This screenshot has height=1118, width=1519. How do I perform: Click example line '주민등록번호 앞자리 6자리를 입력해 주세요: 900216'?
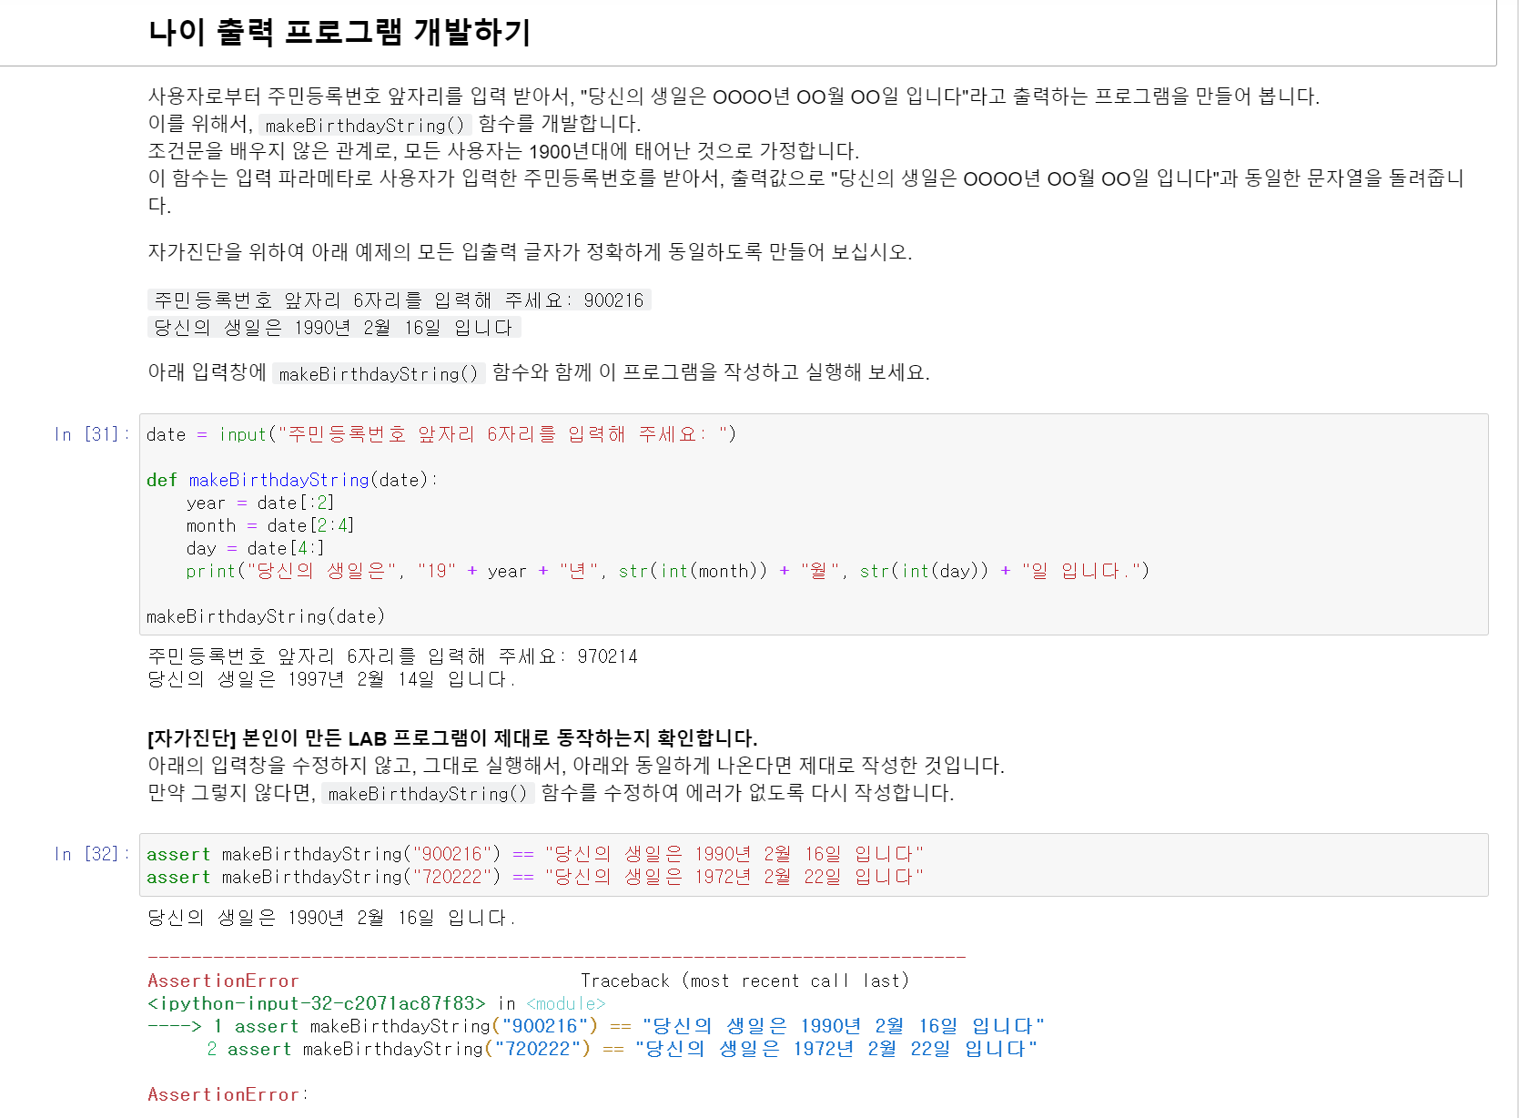click(400, 300)
